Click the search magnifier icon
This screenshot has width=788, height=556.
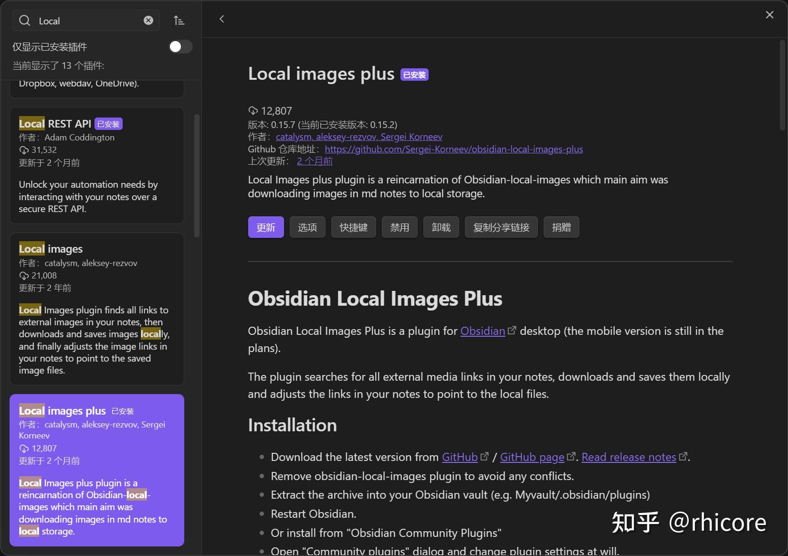click(24, 21)
